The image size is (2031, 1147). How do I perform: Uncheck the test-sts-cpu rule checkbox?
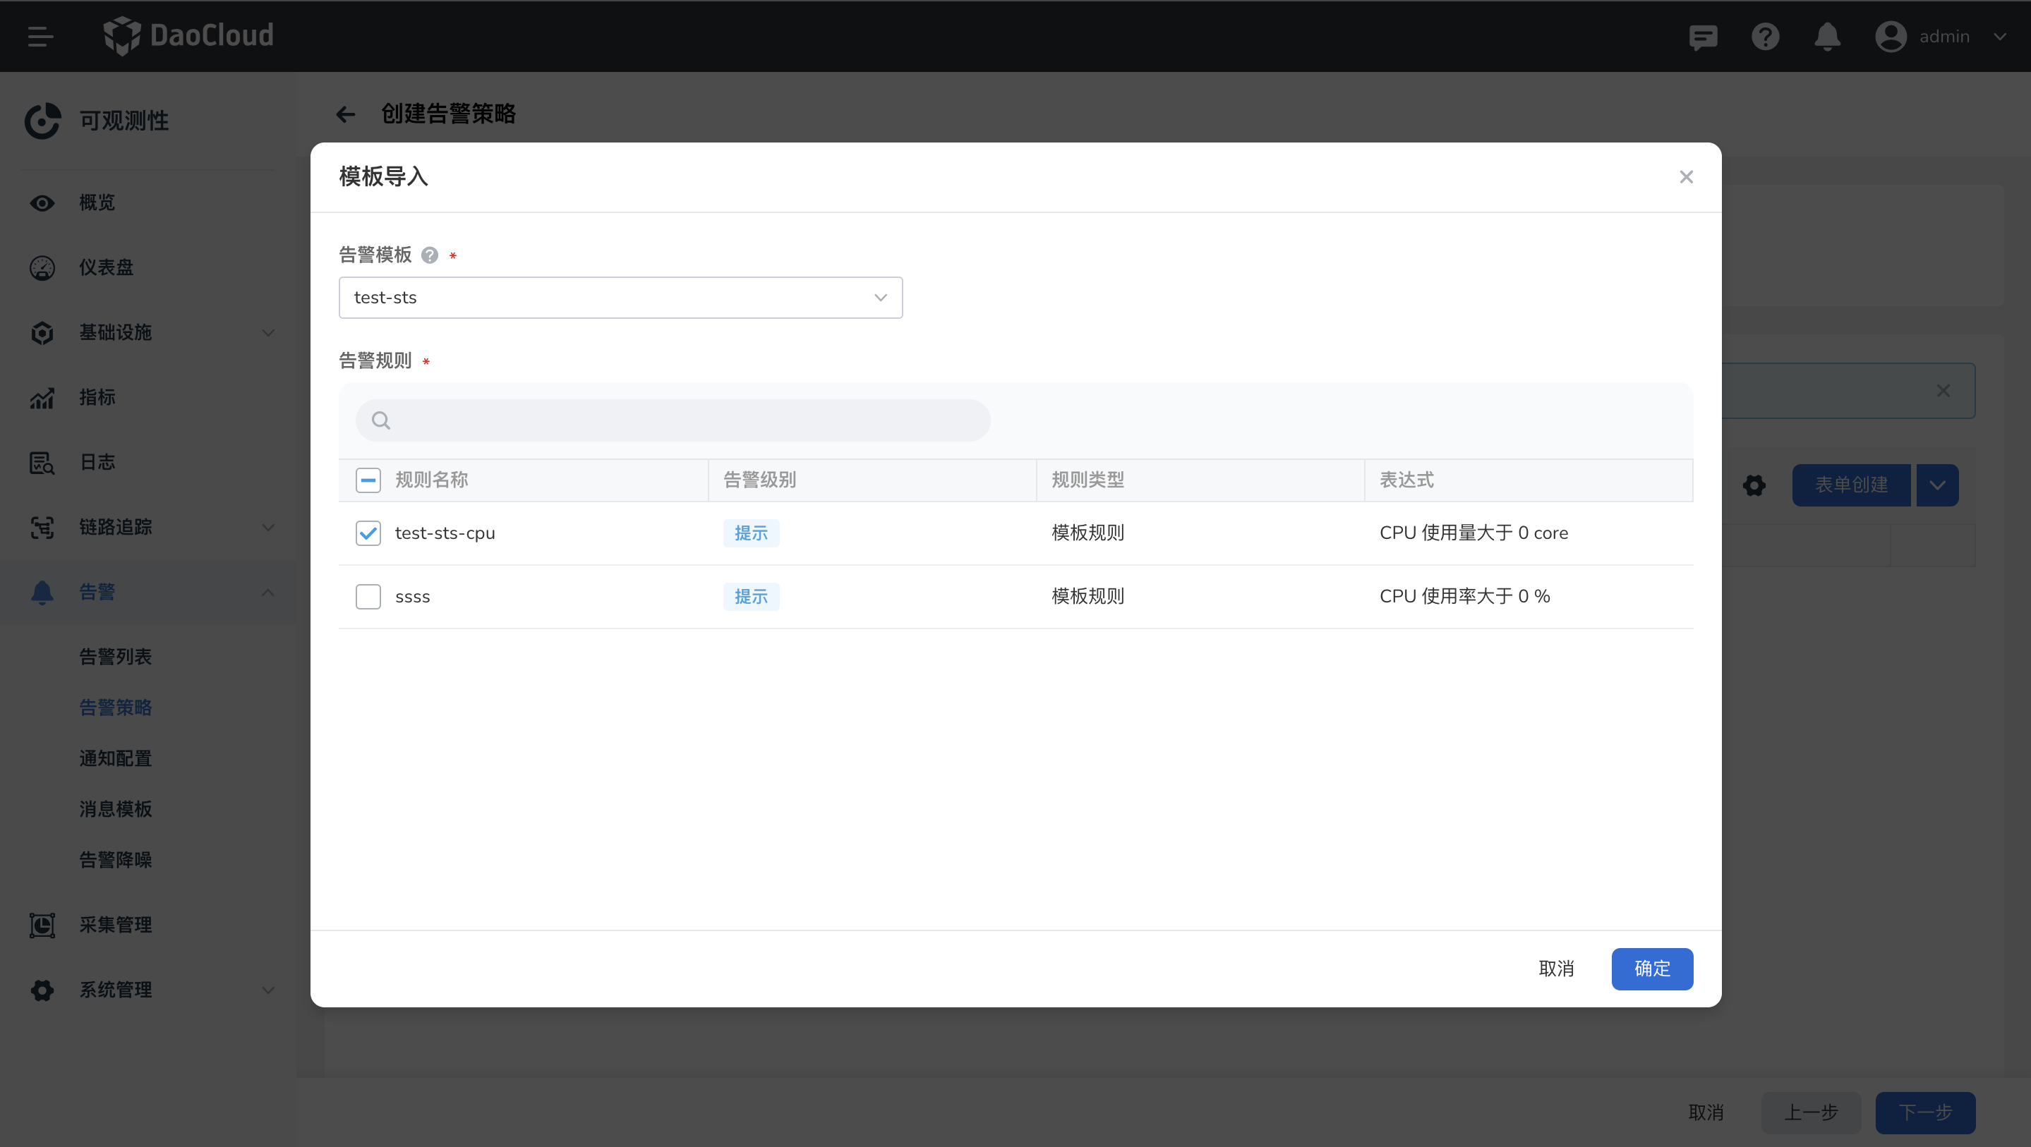click(368, 533)
